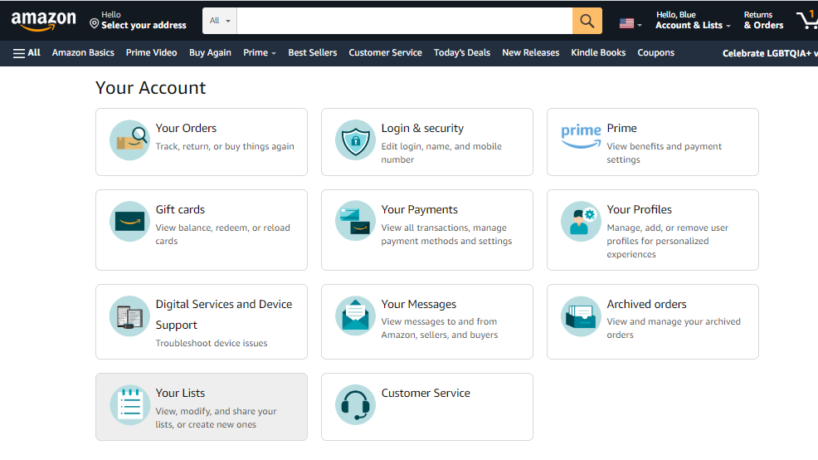Open Kindle Books in nav bar

(598, 53)
